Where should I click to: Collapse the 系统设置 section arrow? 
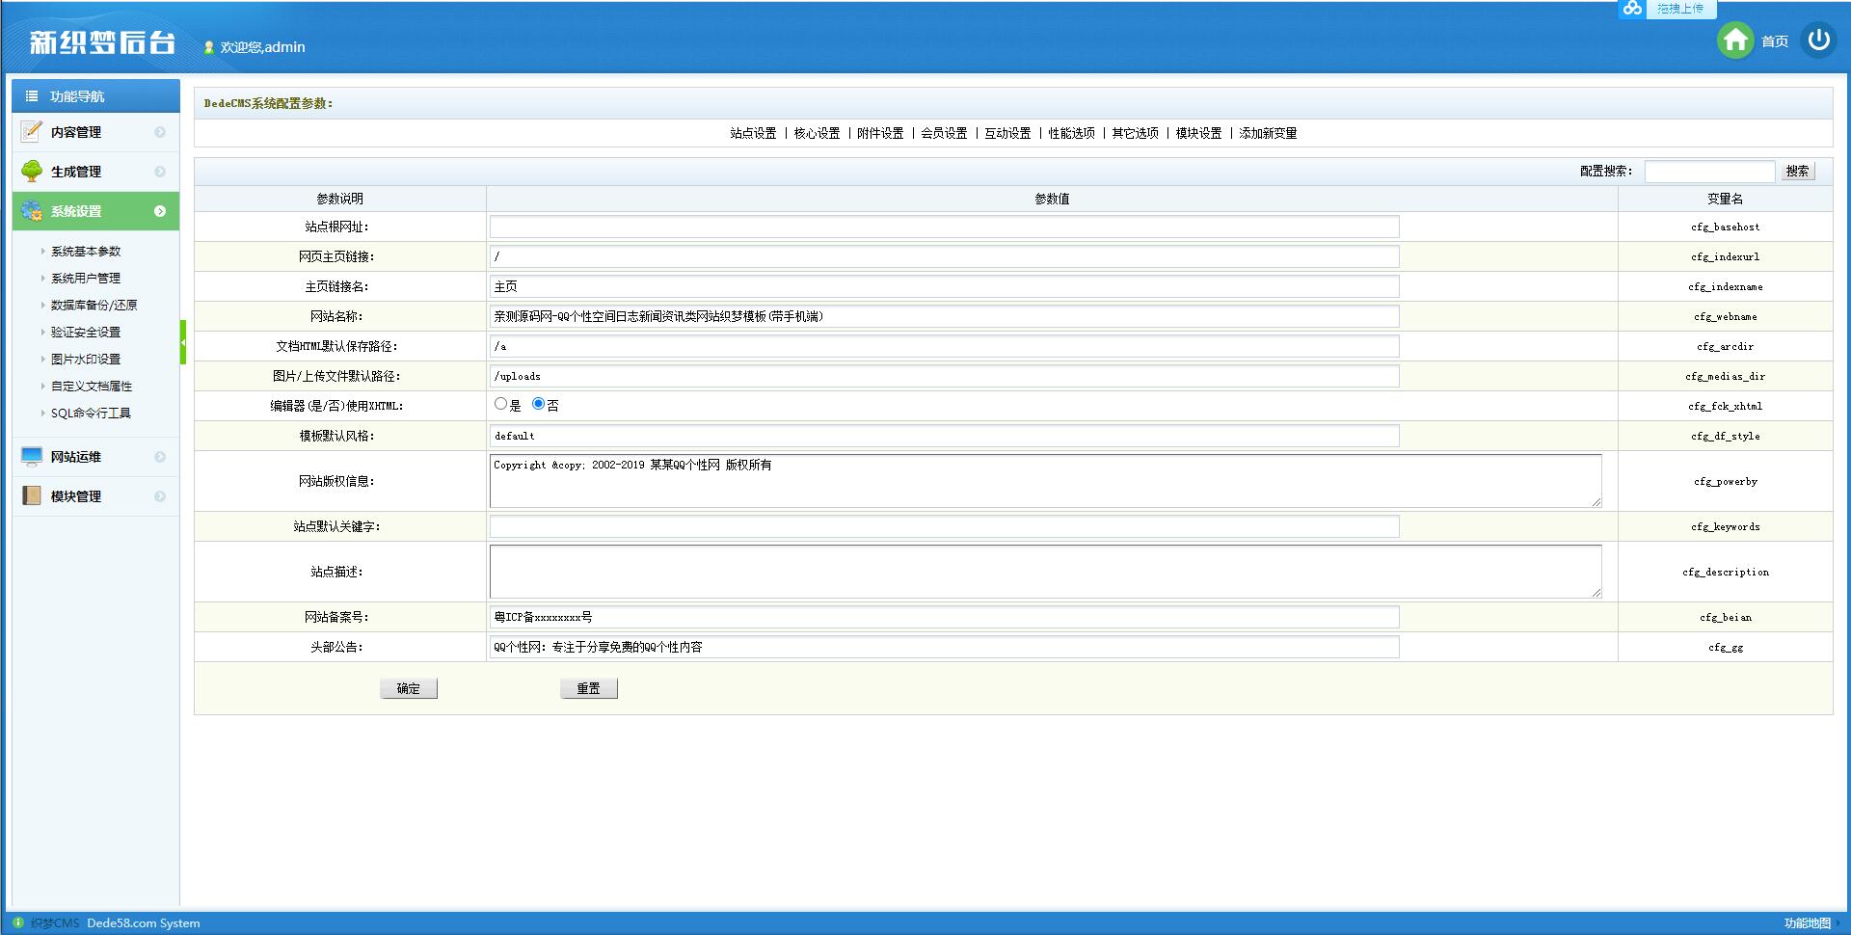click(160, 211)
